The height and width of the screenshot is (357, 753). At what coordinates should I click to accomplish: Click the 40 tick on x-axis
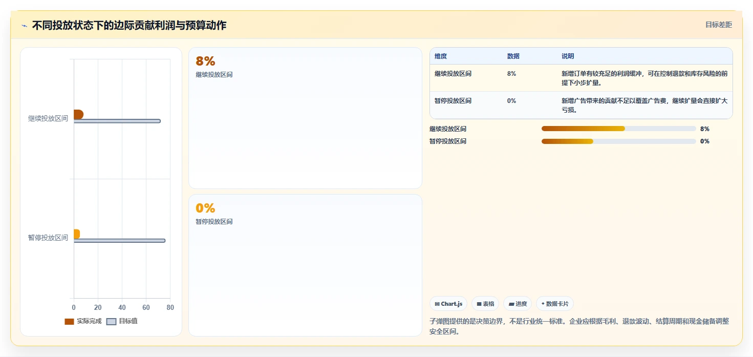(122, 308)
